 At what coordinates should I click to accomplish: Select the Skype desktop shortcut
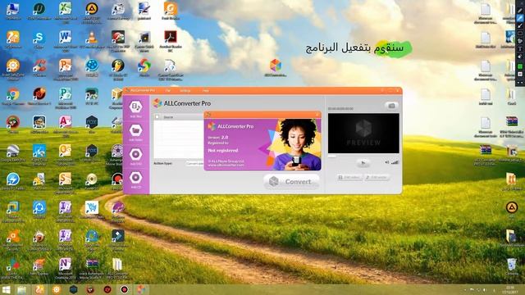coord(39,37)
